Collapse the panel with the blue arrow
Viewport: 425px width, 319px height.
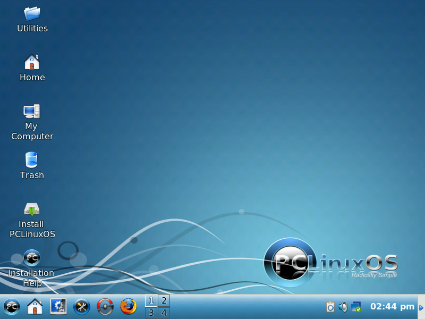pyautogui.click(x=421, y=307)
